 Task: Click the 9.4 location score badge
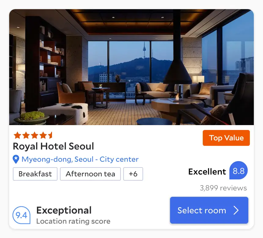click(21, 215)
